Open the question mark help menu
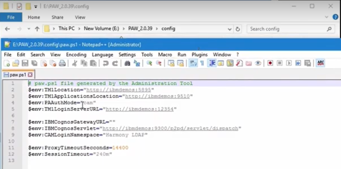This screenshot has width=341, height=169. click(x=238, y=55)
